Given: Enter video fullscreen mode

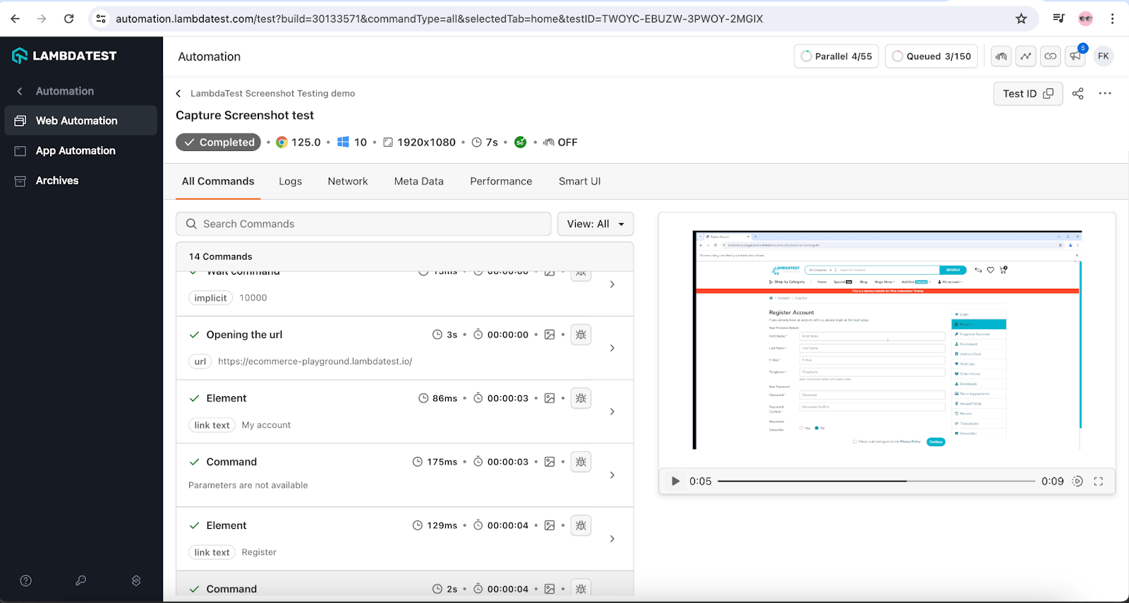Looking at the screenshot, I should (x=1099, y=481).
